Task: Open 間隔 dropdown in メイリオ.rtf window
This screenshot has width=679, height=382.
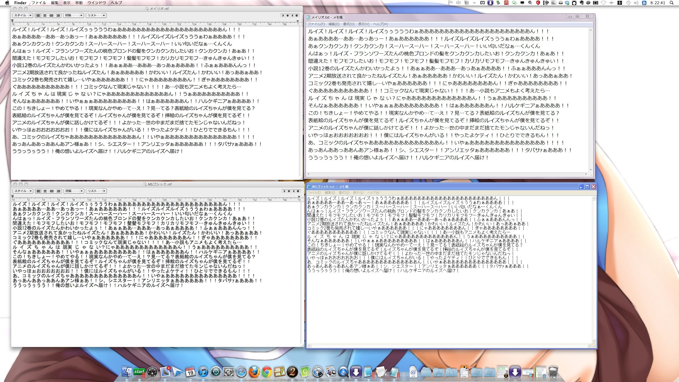Action: [x=73, y=15]
